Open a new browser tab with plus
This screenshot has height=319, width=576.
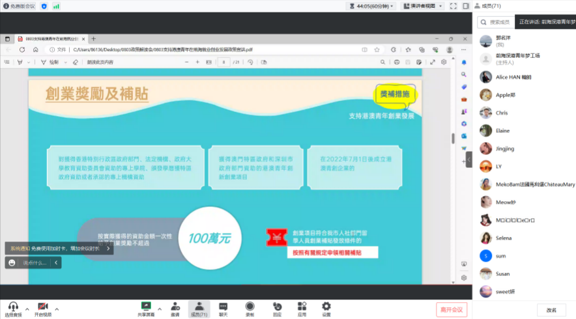pyautogui.click(x=93, y=39)
